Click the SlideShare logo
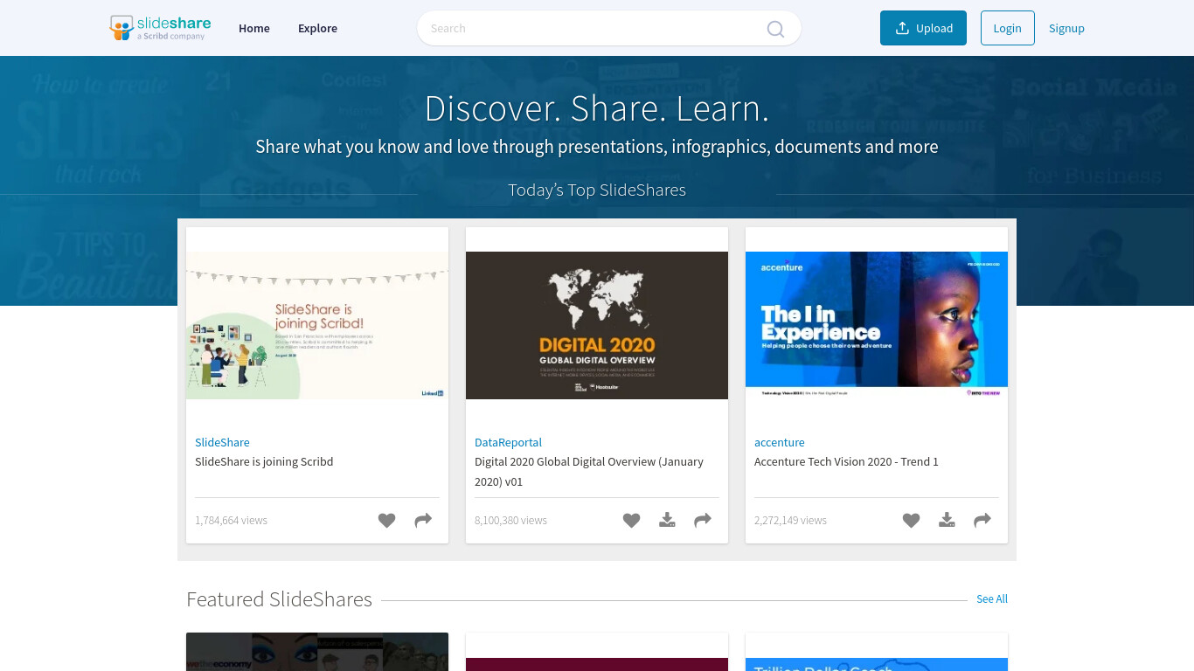The height and width of the screenshot is (671, 1194). (x=160, y=28)
